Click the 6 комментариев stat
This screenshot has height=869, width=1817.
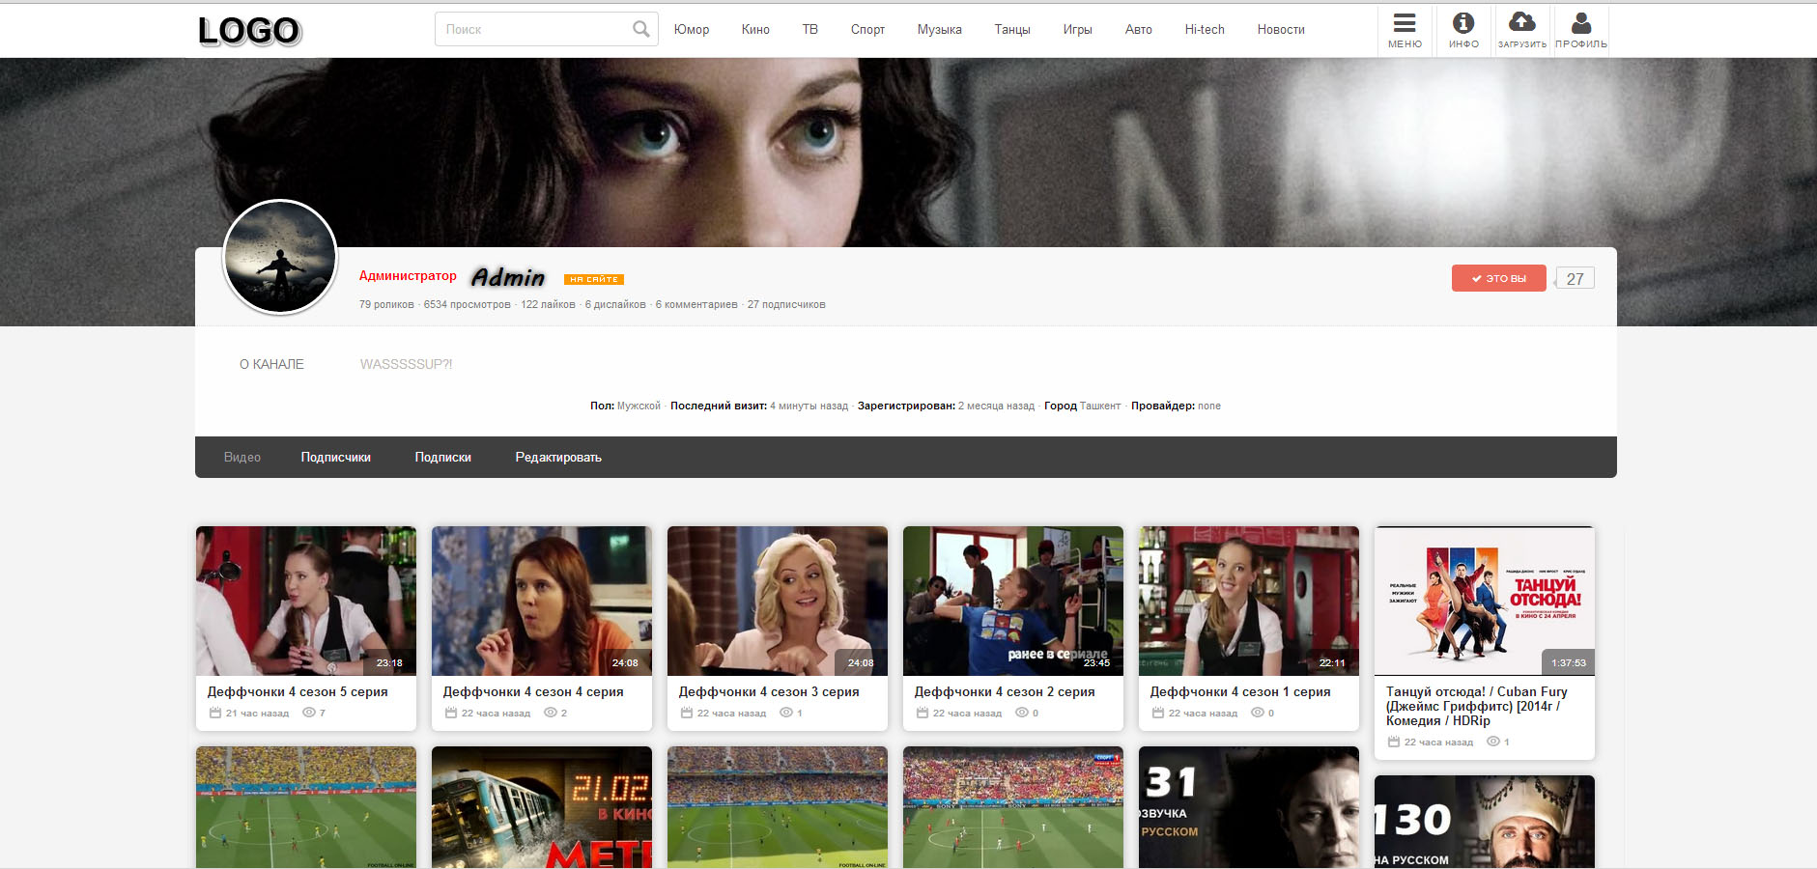[x=696, y=304]
